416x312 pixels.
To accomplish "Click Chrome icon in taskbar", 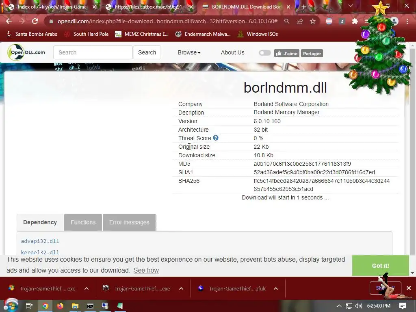I will click(x=45, y=306).
